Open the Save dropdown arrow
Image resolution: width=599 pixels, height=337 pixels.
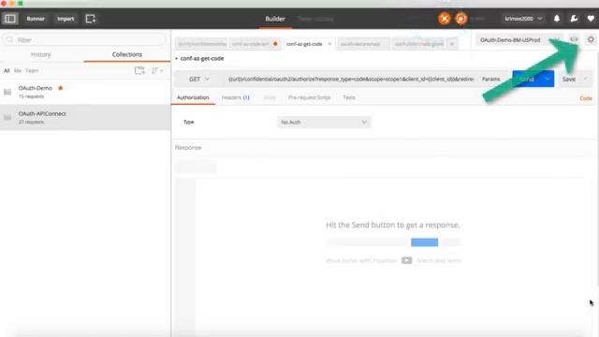585,79
